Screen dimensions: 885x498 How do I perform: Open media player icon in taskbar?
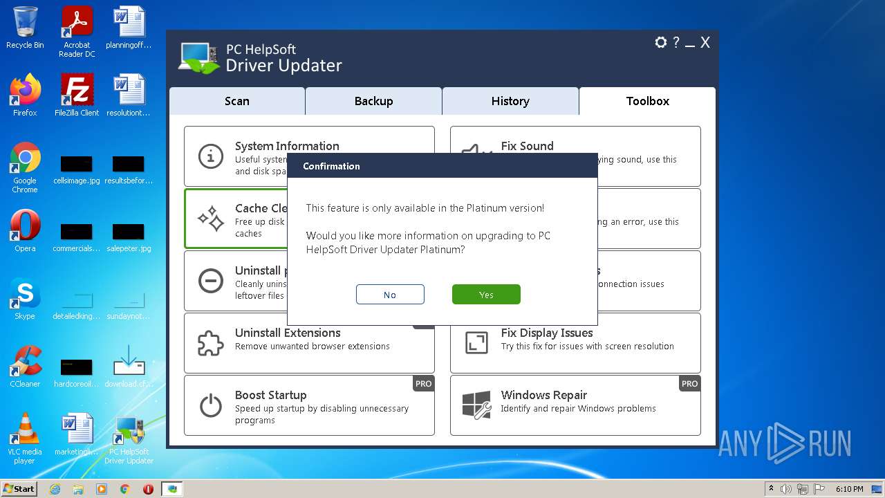pyautogui.click(x=102, y=489)
